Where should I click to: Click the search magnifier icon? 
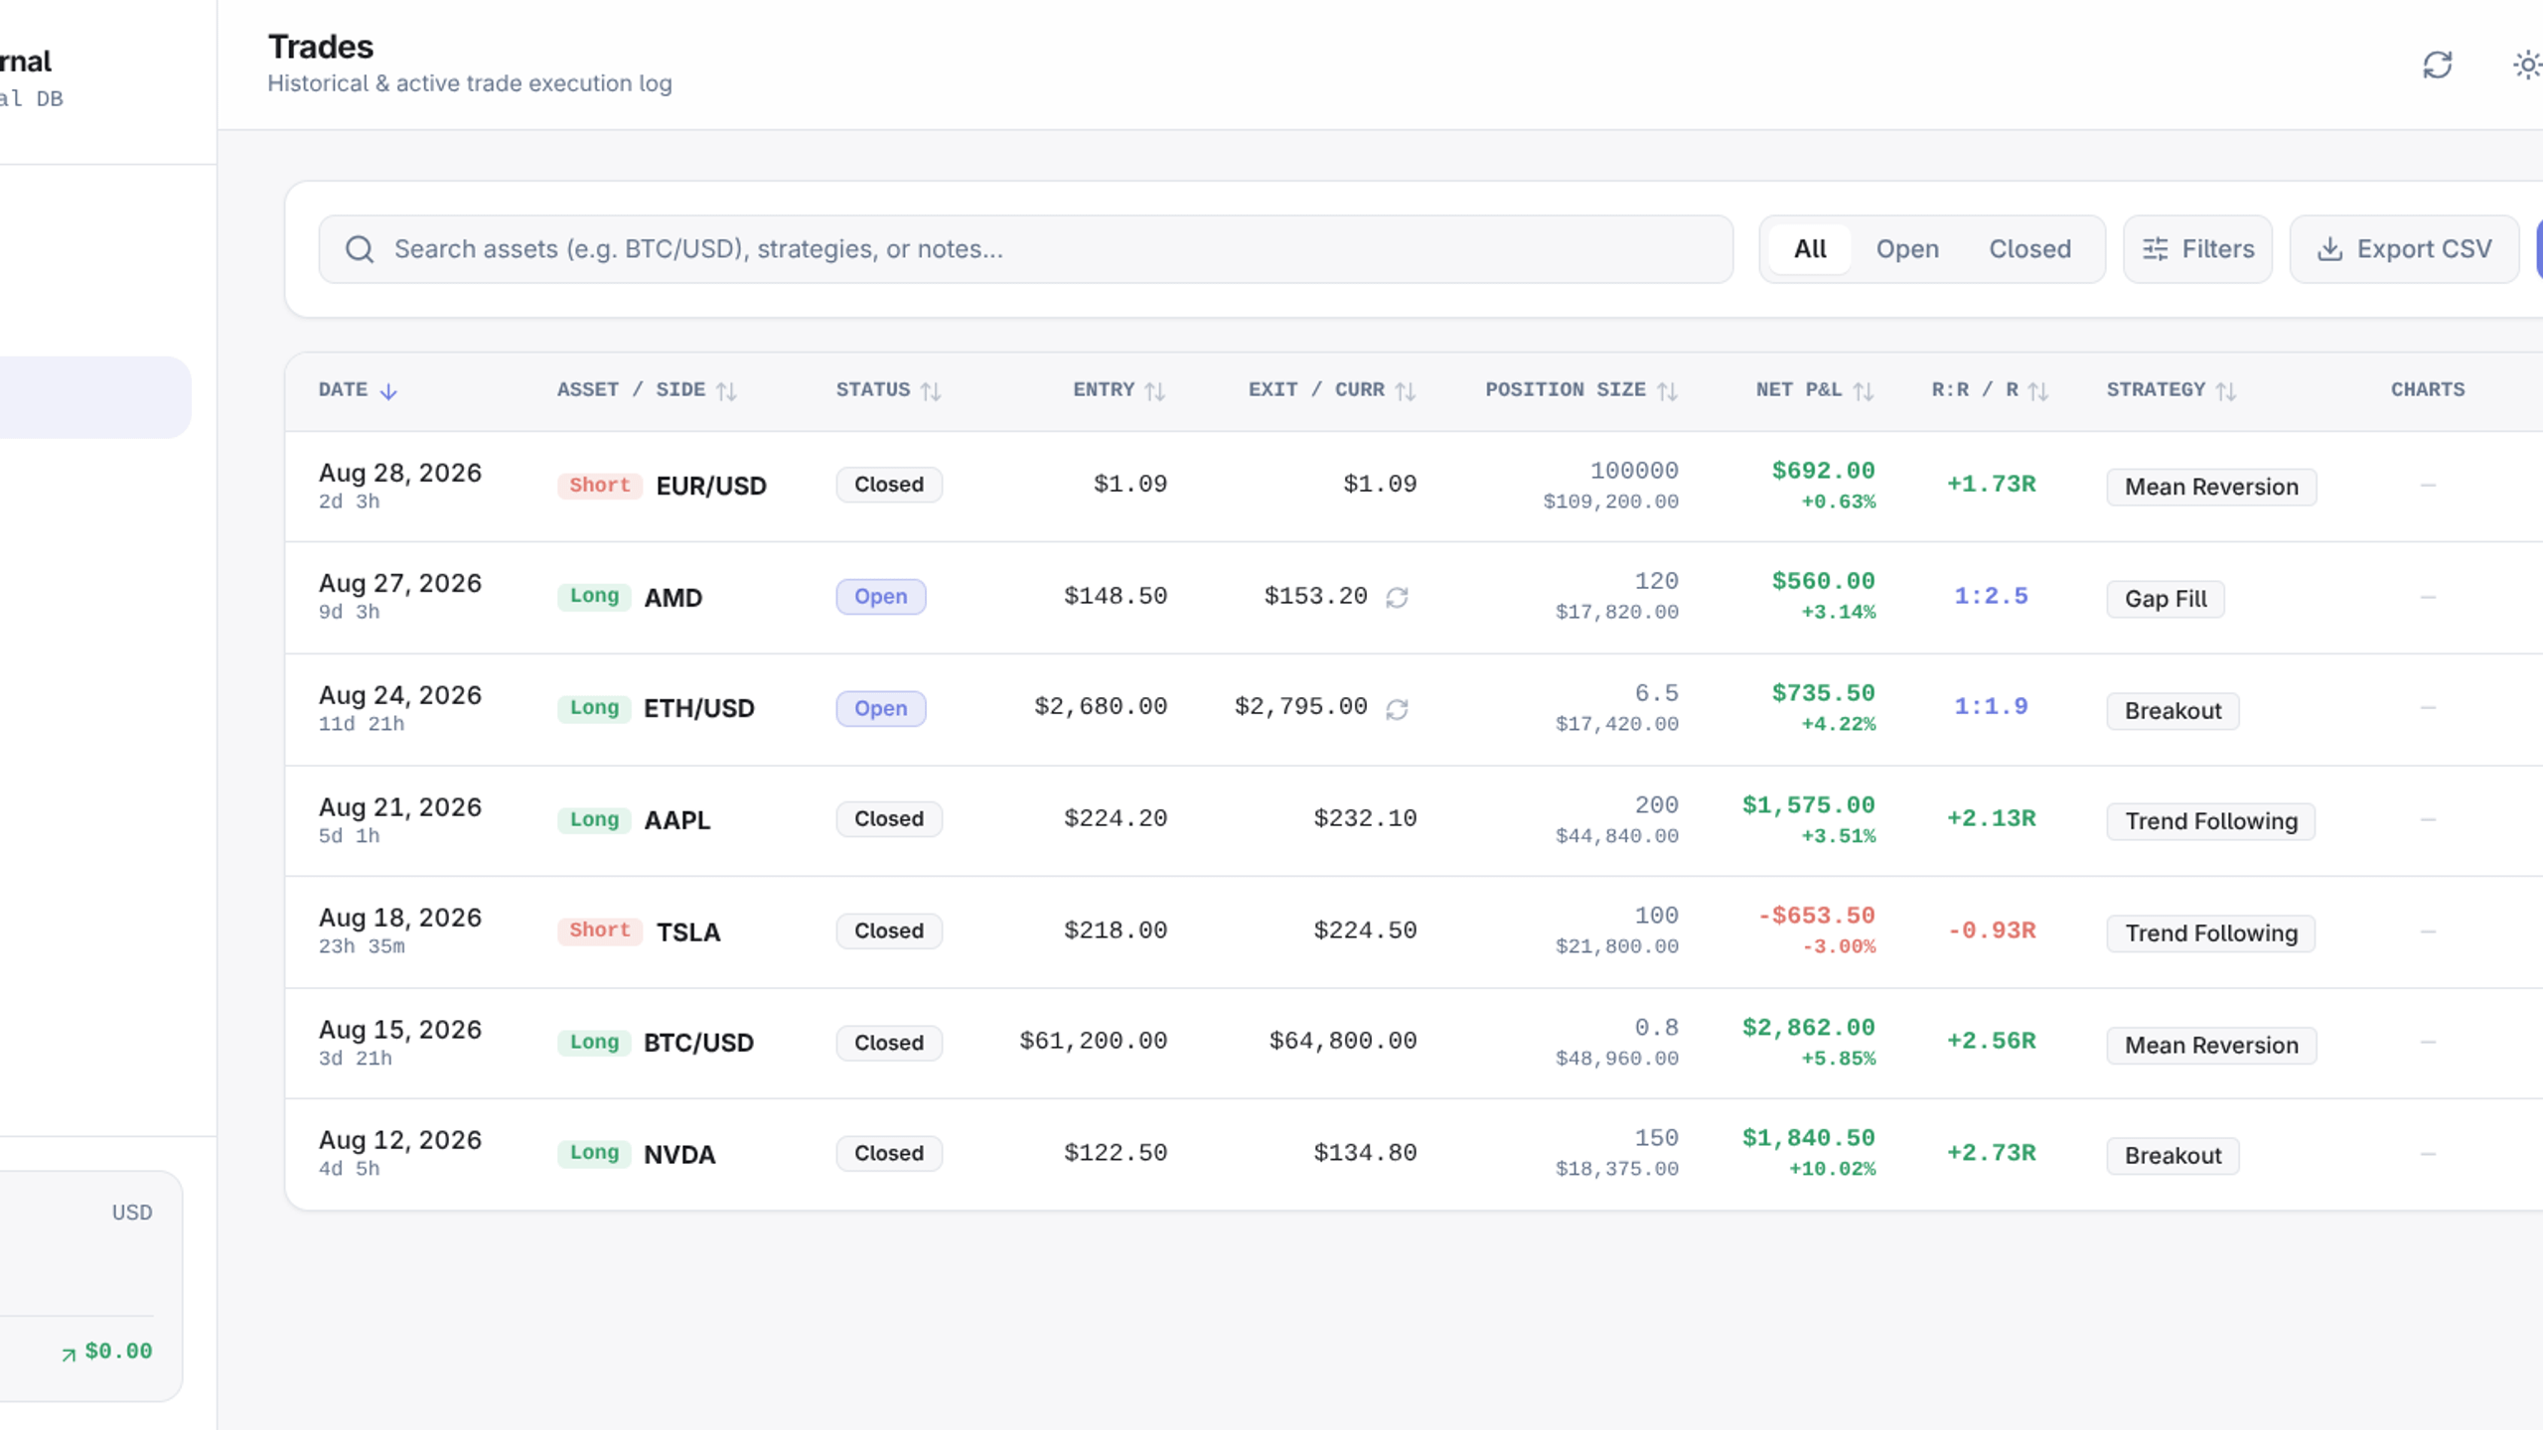click(x=360, y=249)
